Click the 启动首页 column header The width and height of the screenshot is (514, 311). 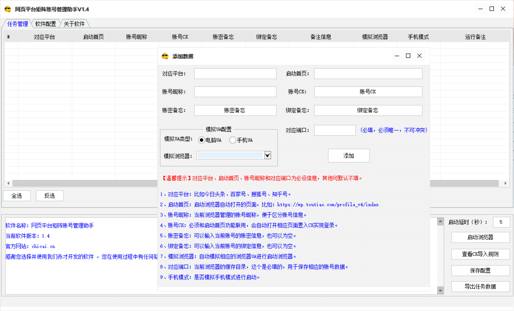[x=94, y=37]
